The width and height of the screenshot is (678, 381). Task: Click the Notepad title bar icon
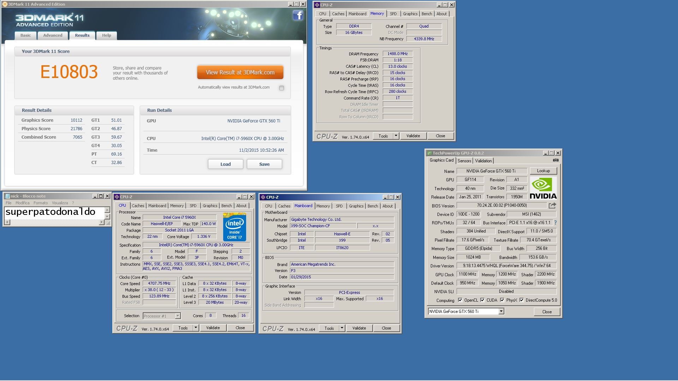7,196
